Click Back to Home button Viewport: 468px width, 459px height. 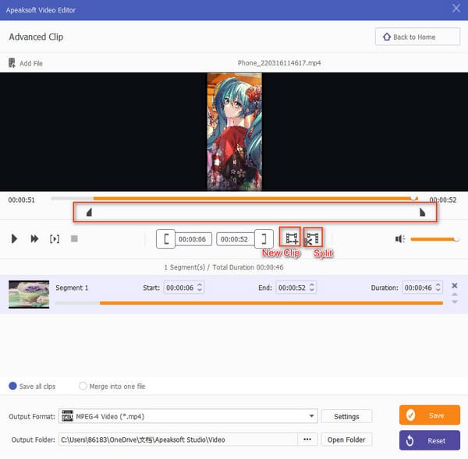pyautogui.click(x=417, y=37)
